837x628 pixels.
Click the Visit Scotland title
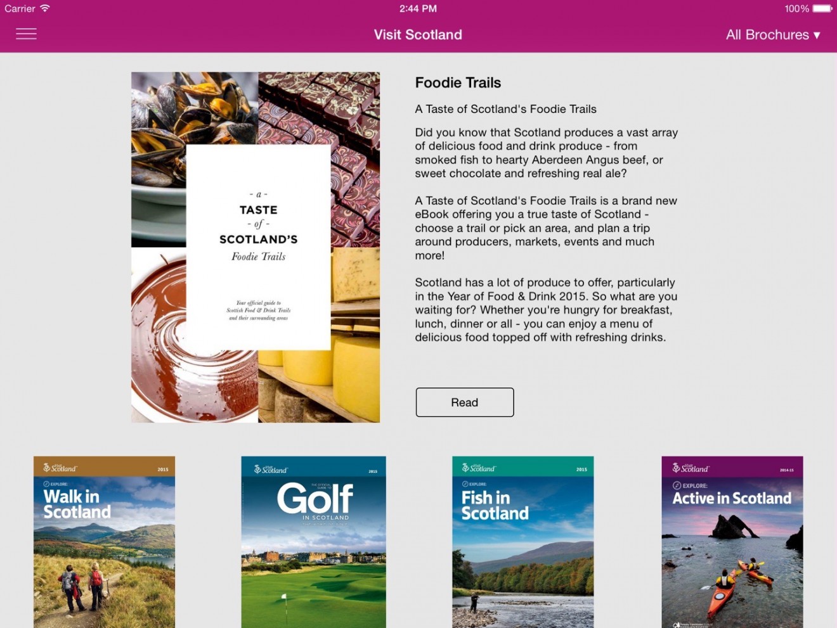pyautogui.click(x=418, y=35)
